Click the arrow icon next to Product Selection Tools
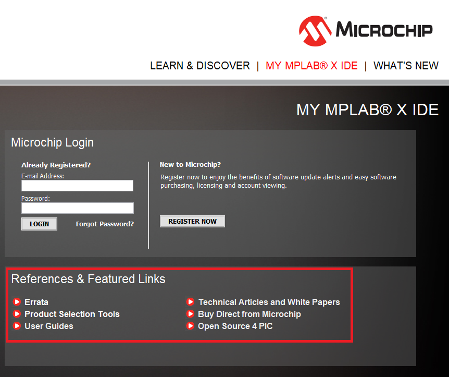The height and width of the screenshot is (377, 449). (x=17, y=314)
